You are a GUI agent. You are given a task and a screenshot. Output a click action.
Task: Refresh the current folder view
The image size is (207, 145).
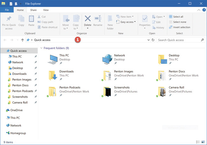tap(153, 40)
